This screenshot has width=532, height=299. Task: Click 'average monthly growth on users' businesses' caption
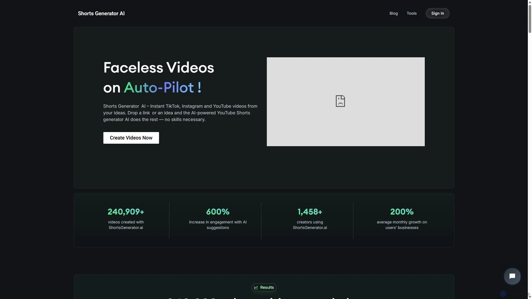click(x=402, y=225)
